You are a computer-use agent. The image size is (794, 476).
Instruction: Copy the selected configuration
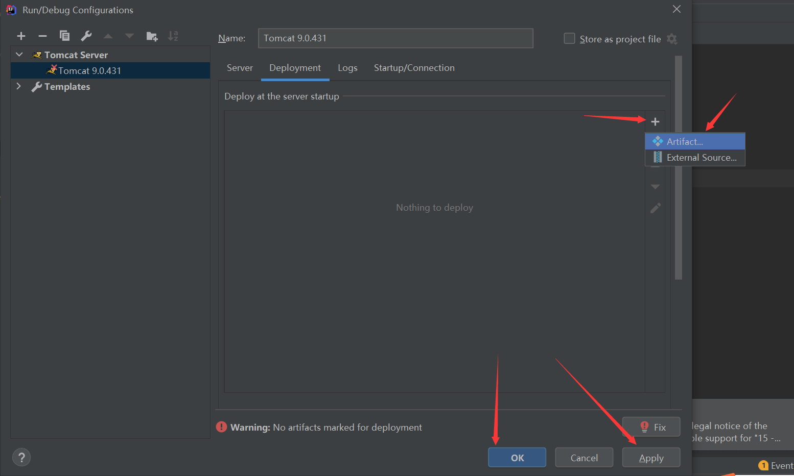point(64,36)
